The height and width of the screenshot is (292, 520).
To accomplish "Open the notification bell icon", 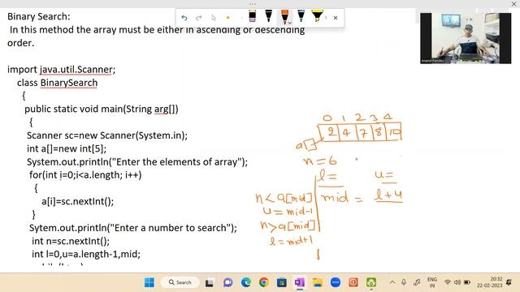I will point(509,282).
